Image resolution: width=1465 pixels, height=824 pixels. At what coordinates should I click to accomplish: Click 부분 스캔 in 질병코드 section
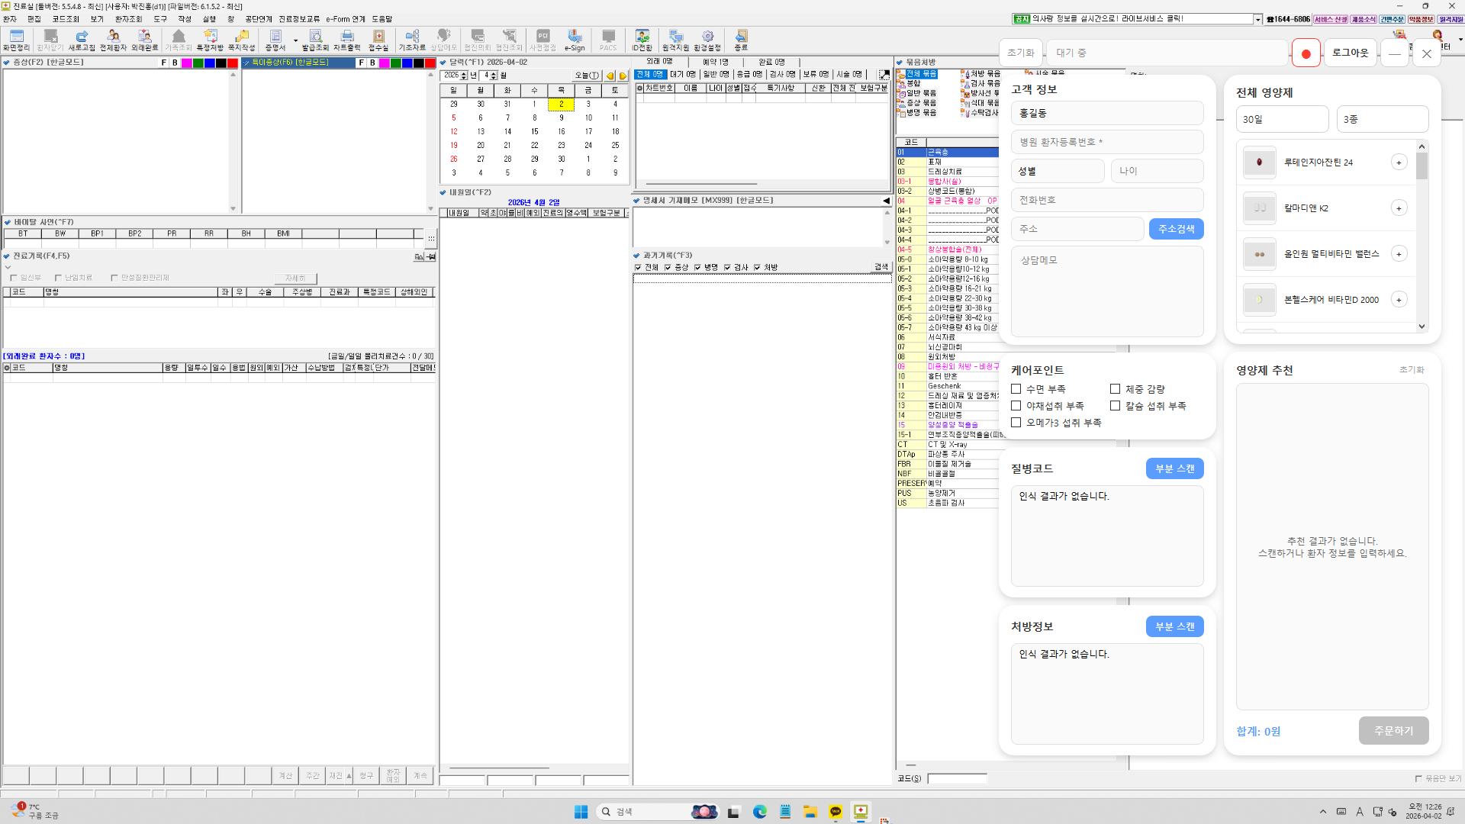tap(1174, 468)
